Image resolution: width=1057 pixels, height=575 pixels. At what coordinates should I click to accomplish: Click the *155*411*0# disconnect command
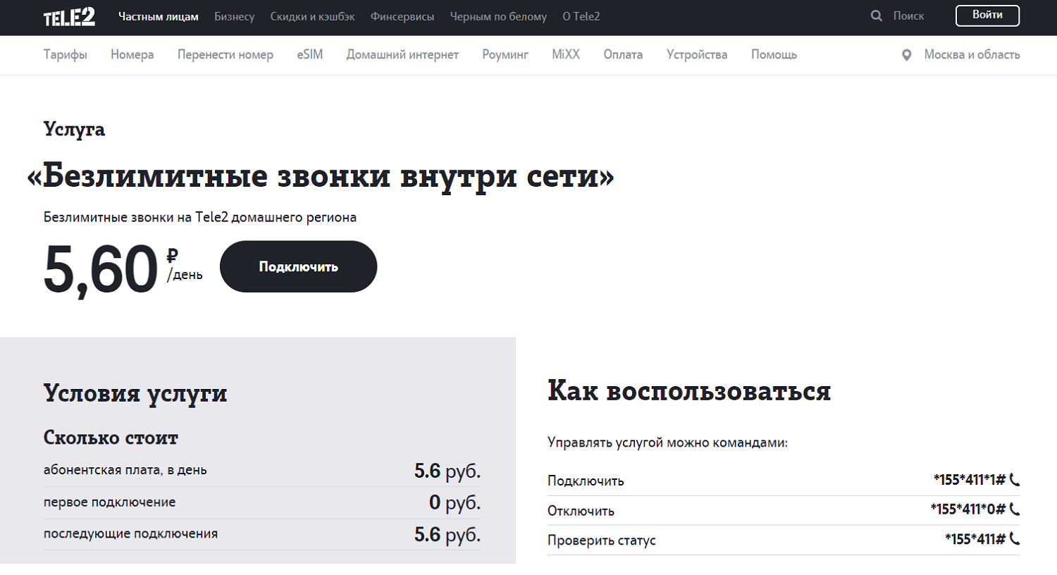click(x=968, y=509)
